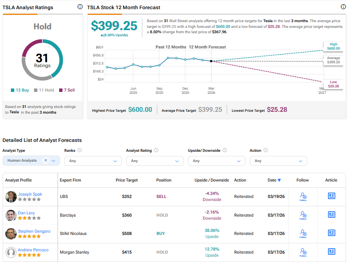
Task: Open article icon for Andrew Percoco row
Action: pos(332,252)
